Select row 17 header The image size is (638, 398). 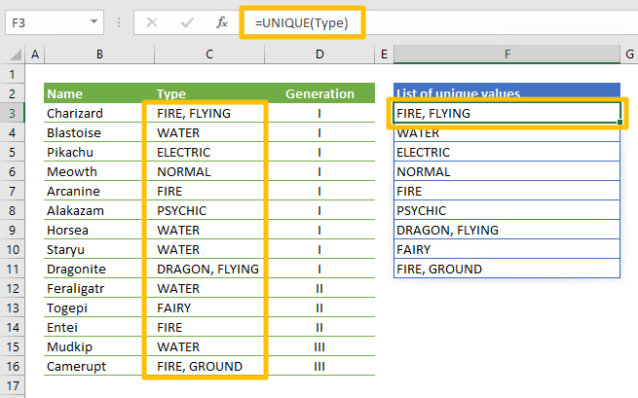tap(13, 385)
